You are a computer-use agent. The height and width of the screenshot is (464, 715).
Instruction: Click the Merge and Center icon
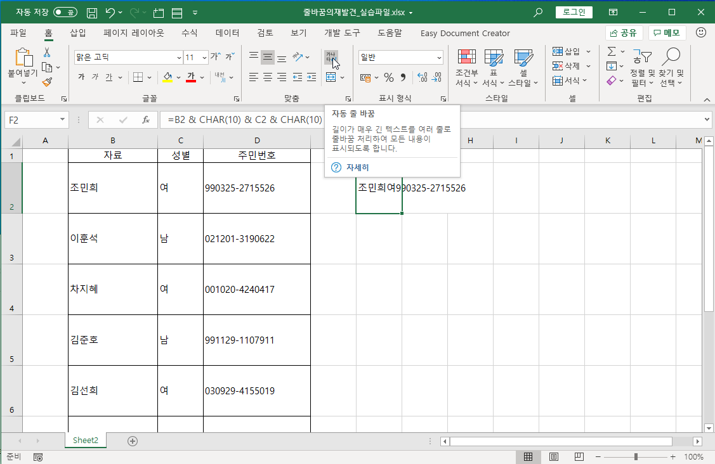[331, 77]
